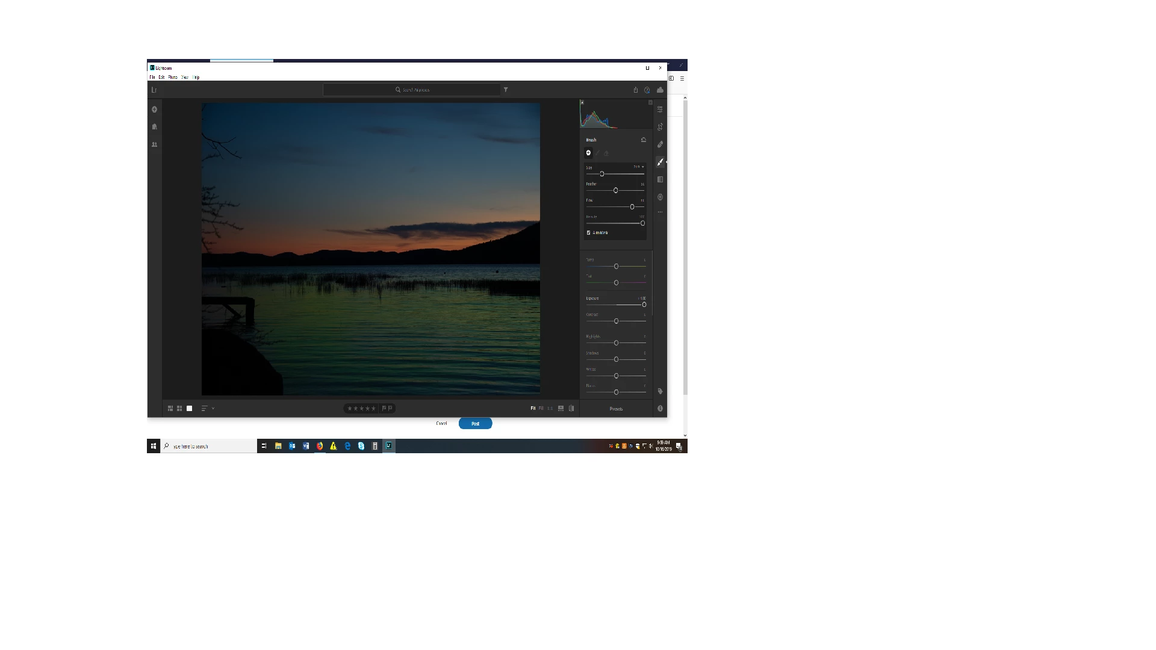Open the Edit sliders panel icon
Screen dimensions: 1156x650
coord(660,110)
